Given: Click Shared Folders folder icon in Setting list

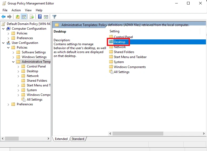Looking at the screenshot, I should point(111,52).
